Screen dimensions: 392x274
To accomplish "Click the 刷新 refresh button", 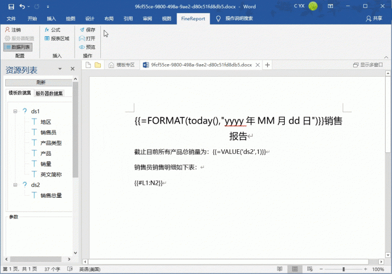I will pos(39,82).
